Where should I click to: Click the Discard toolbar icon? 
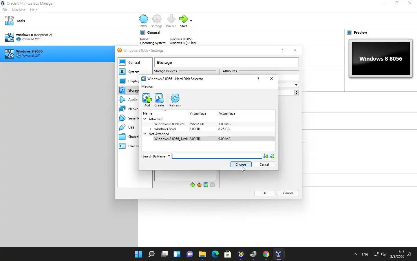171,19
